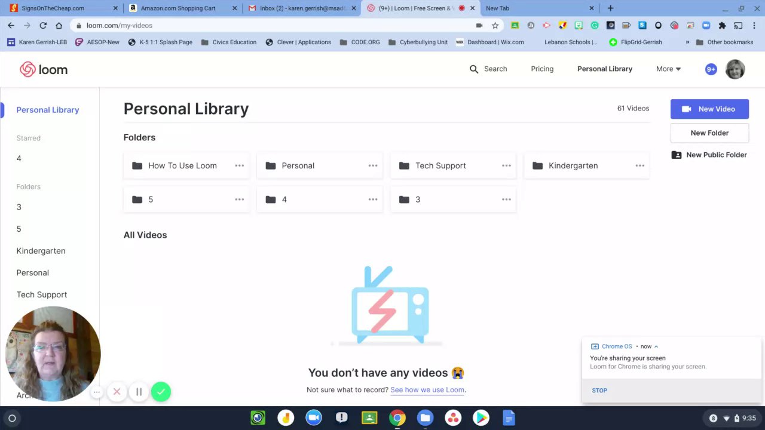Screen dimensions: 765x430
Task: Open Kindergarten in sidebar
Action: pos(41,251)
